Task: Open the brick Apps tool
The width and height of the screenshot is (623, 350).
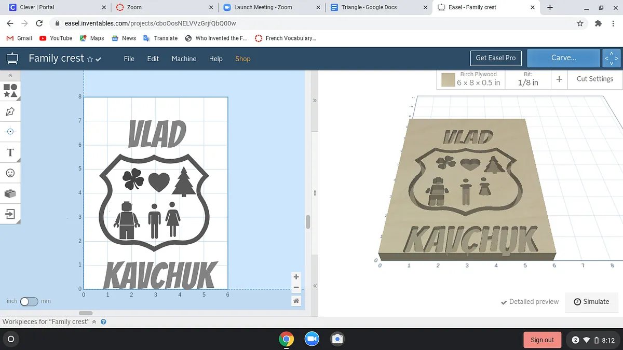Action: [10, 193]
